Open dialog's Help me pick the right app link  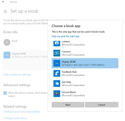tap(65, 36)
